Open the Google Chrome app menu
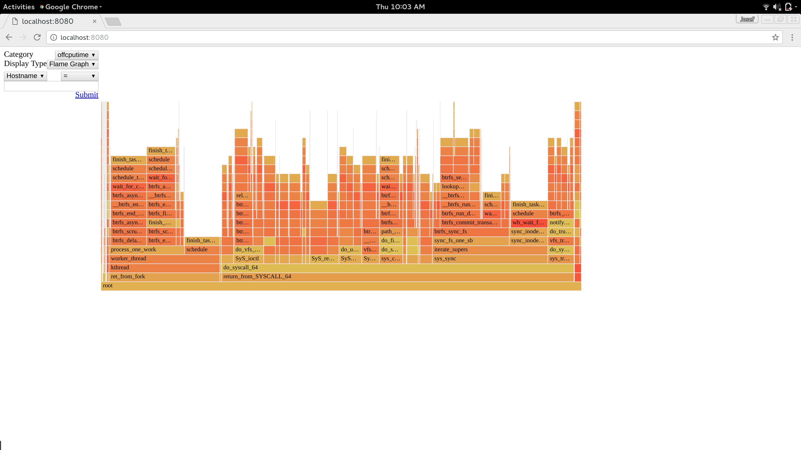This screenshot has height=450, width=801. 72,7
